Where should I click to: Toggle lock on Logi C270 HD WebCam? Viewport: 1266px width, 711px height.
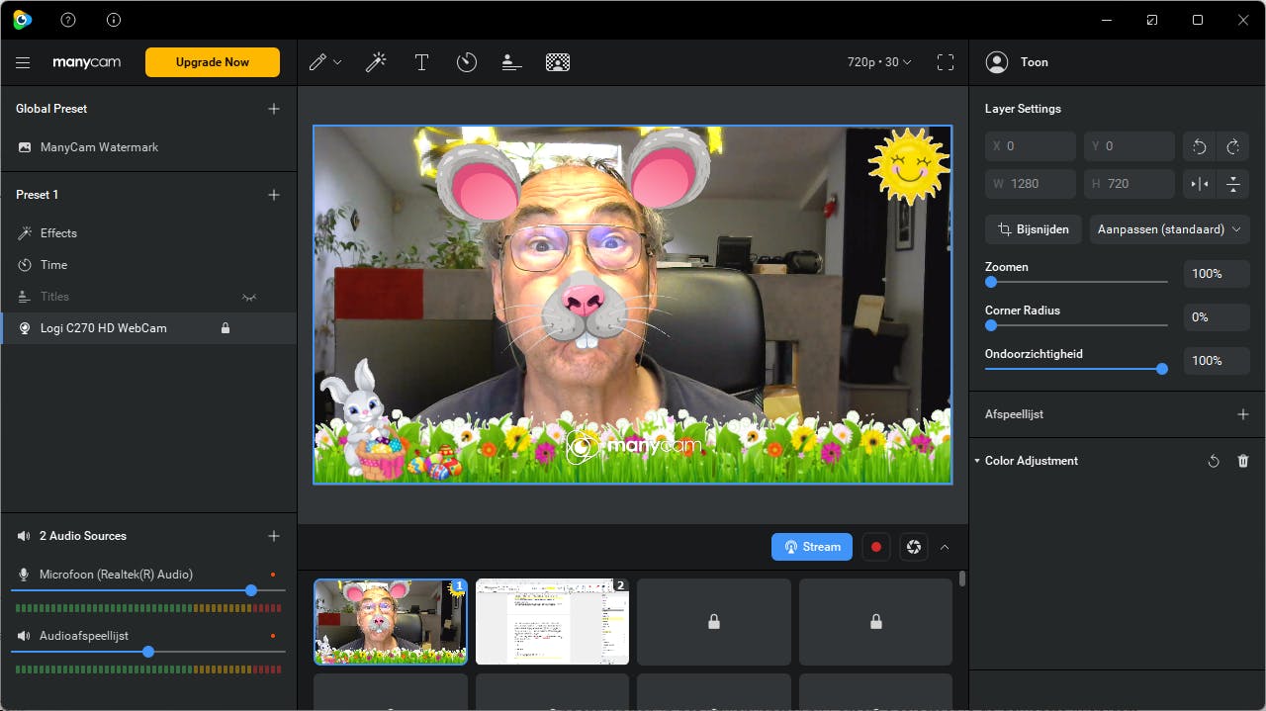(226, 328)
